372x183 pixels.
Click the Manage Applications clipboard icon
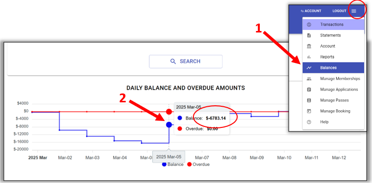coord(309,90)
